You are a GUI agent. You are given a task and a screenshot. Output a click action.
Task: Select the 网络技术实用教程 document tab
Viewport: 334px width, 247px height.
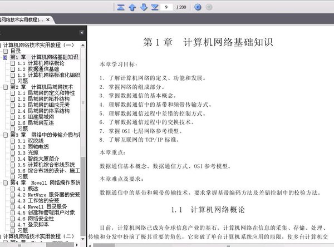point(22,20)
